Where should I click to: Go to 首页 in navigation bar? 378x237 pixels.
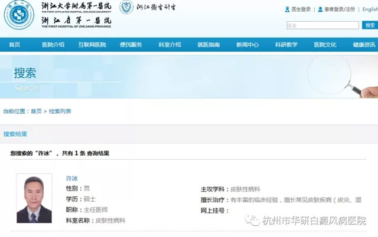(14, 45)
